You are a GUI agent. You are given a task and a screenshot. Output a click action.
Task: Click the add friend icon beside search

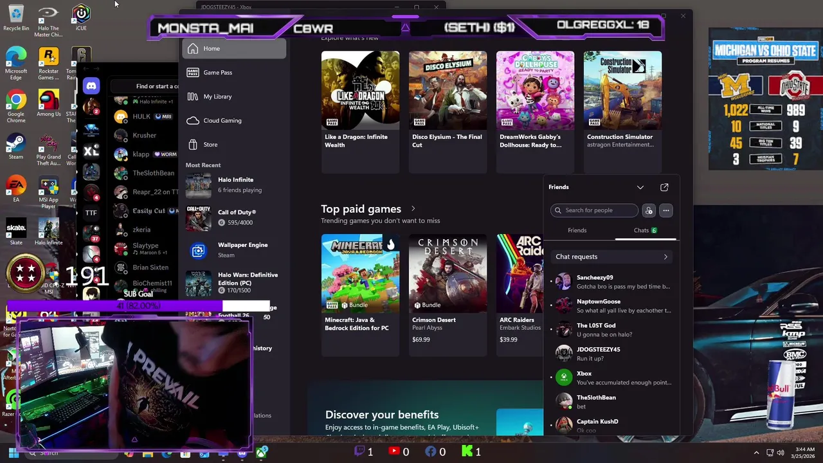(649, 210)
